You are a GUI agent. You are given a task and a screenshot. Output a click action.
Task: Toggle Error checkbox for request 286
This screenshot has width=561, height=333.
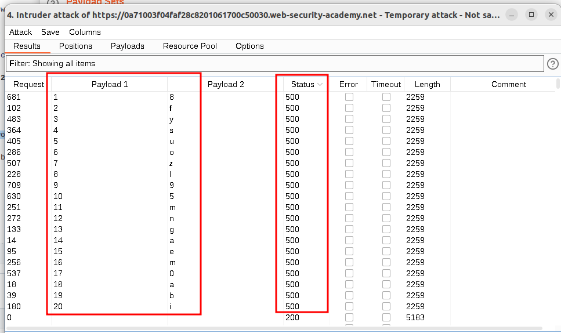tap(349, 152)
